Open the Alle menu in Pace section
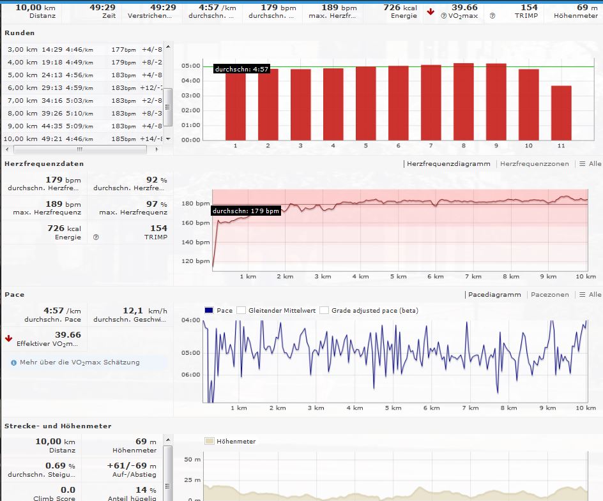This screenshot has height=501, width=603. click(590, 295)
